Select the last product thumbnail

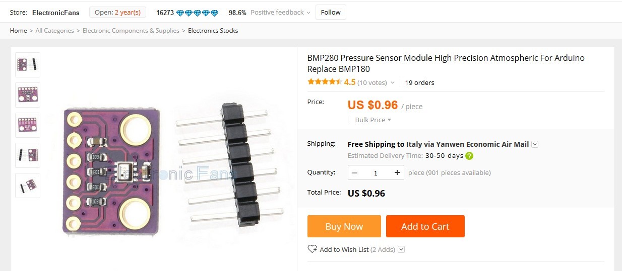click(x=28, y=186)
